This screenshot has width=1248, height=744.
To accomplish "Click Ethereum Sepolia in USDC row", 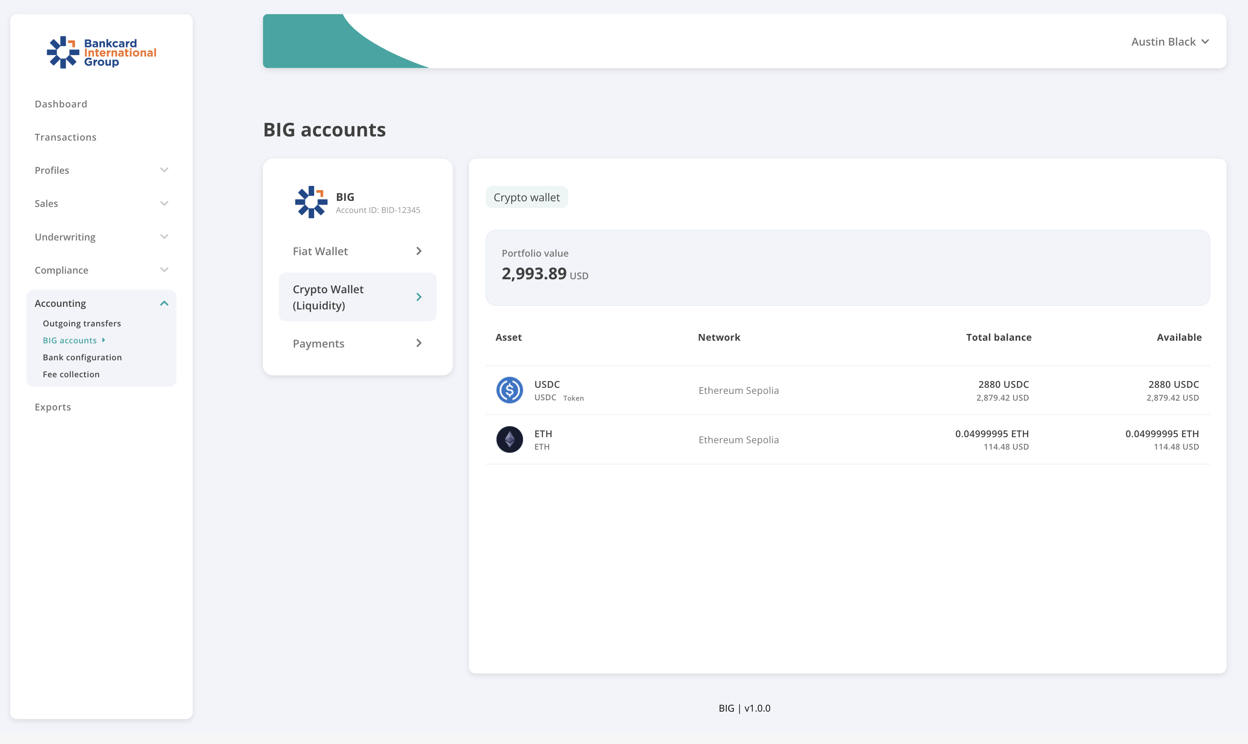I will coord(739,390).
